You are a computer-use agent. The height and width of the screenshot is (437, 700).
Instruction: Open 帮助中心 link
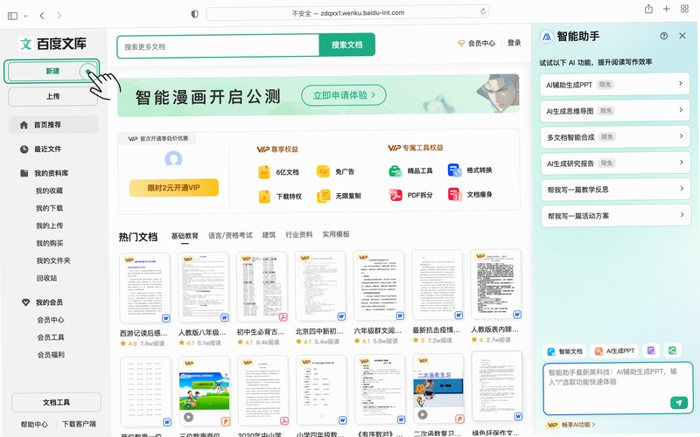[x=34, y=424]
